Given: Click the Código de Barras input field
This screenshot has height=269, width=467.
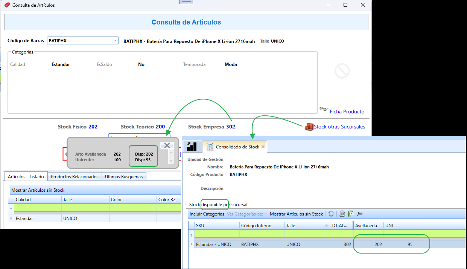Looking at the screenshot, I should [x=80, y=41].
